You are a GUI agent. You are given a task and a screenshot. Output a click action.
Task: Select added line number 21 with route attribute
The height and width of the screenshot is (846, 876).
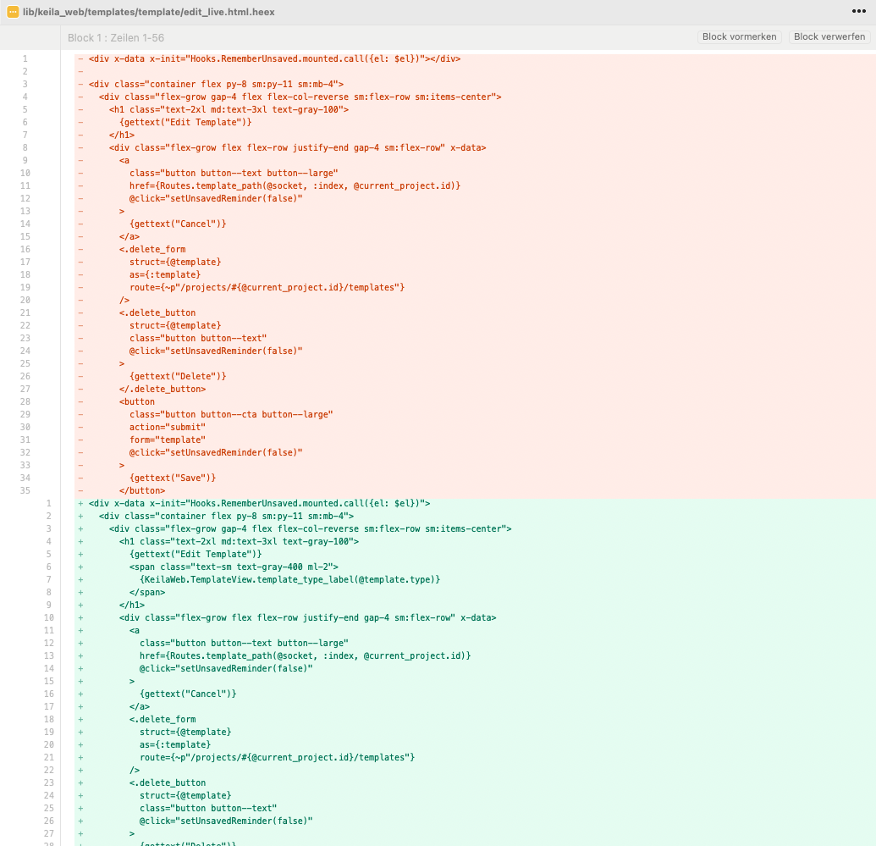(x=48, y=757)
